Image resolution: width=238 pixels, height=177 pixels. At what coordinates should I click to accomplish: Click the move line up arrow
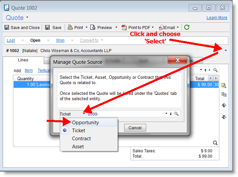[224, 105]
